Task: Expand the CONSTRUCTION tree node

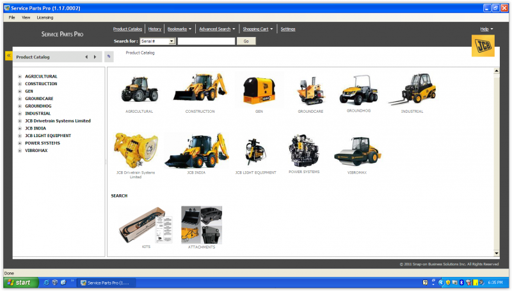Action: pos(20,84)
